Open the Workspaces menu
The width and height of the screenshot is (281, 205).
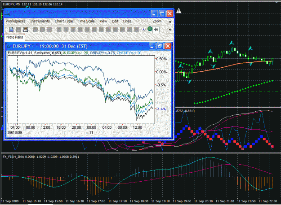pyautogui.click(x=16, y=21)
